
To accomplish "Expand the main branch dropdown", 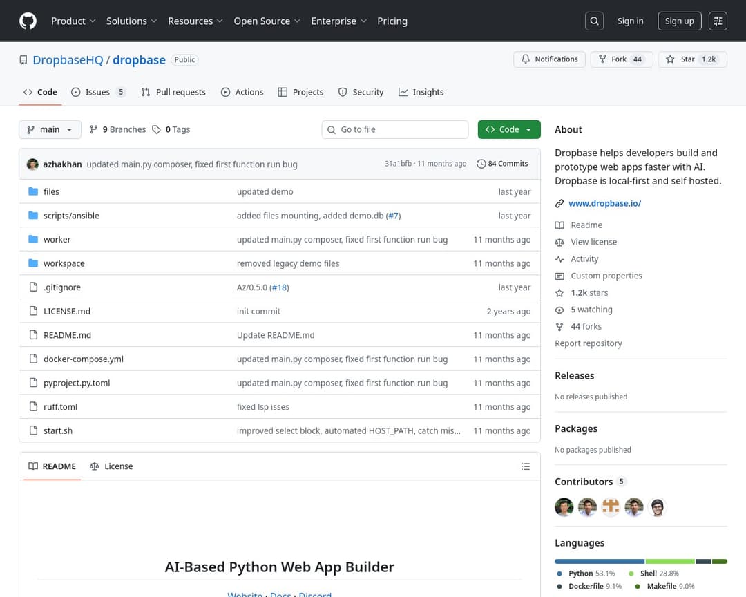I will [50, 129].
